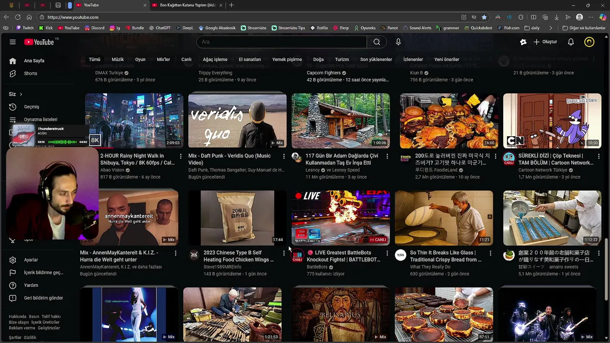Start voice search with microphone icon
Screen dimensions: 610x343
[398, 42]
